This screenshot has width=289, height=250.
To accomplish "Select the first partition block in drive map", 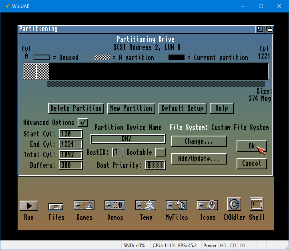I will [30, 71].
